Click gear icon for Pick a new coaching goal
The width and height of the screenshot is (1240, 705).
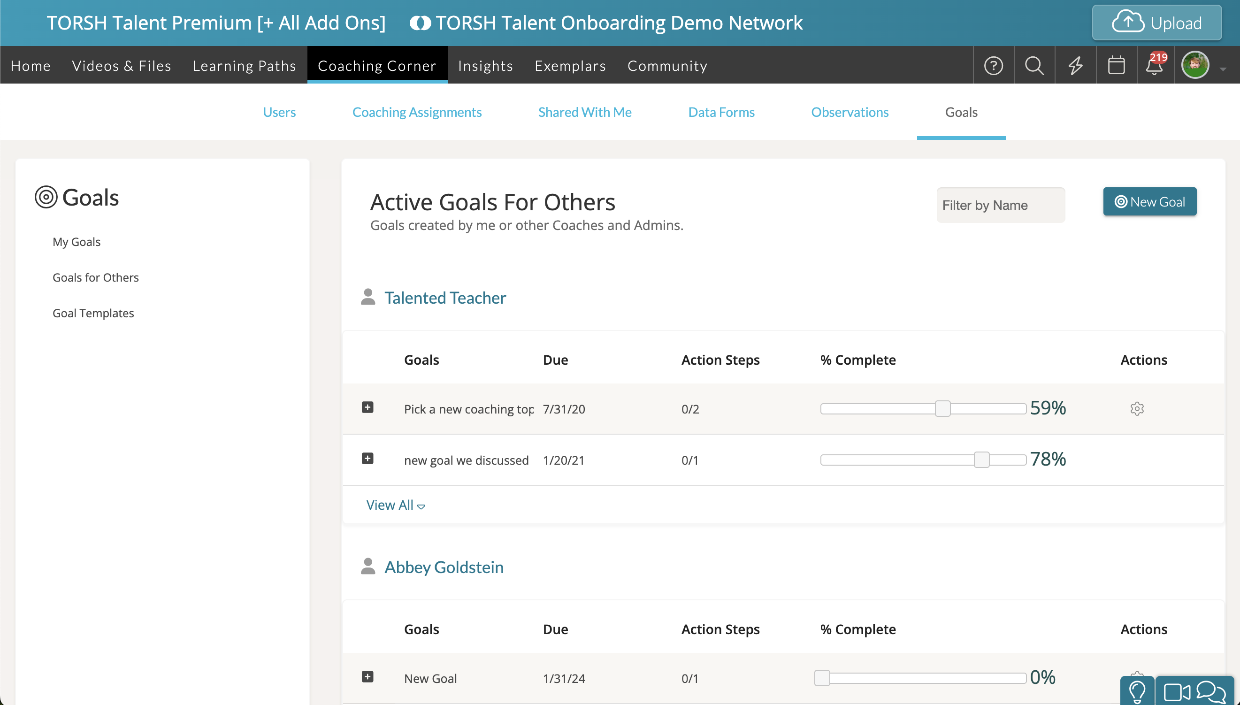(x=1137, y=409)
